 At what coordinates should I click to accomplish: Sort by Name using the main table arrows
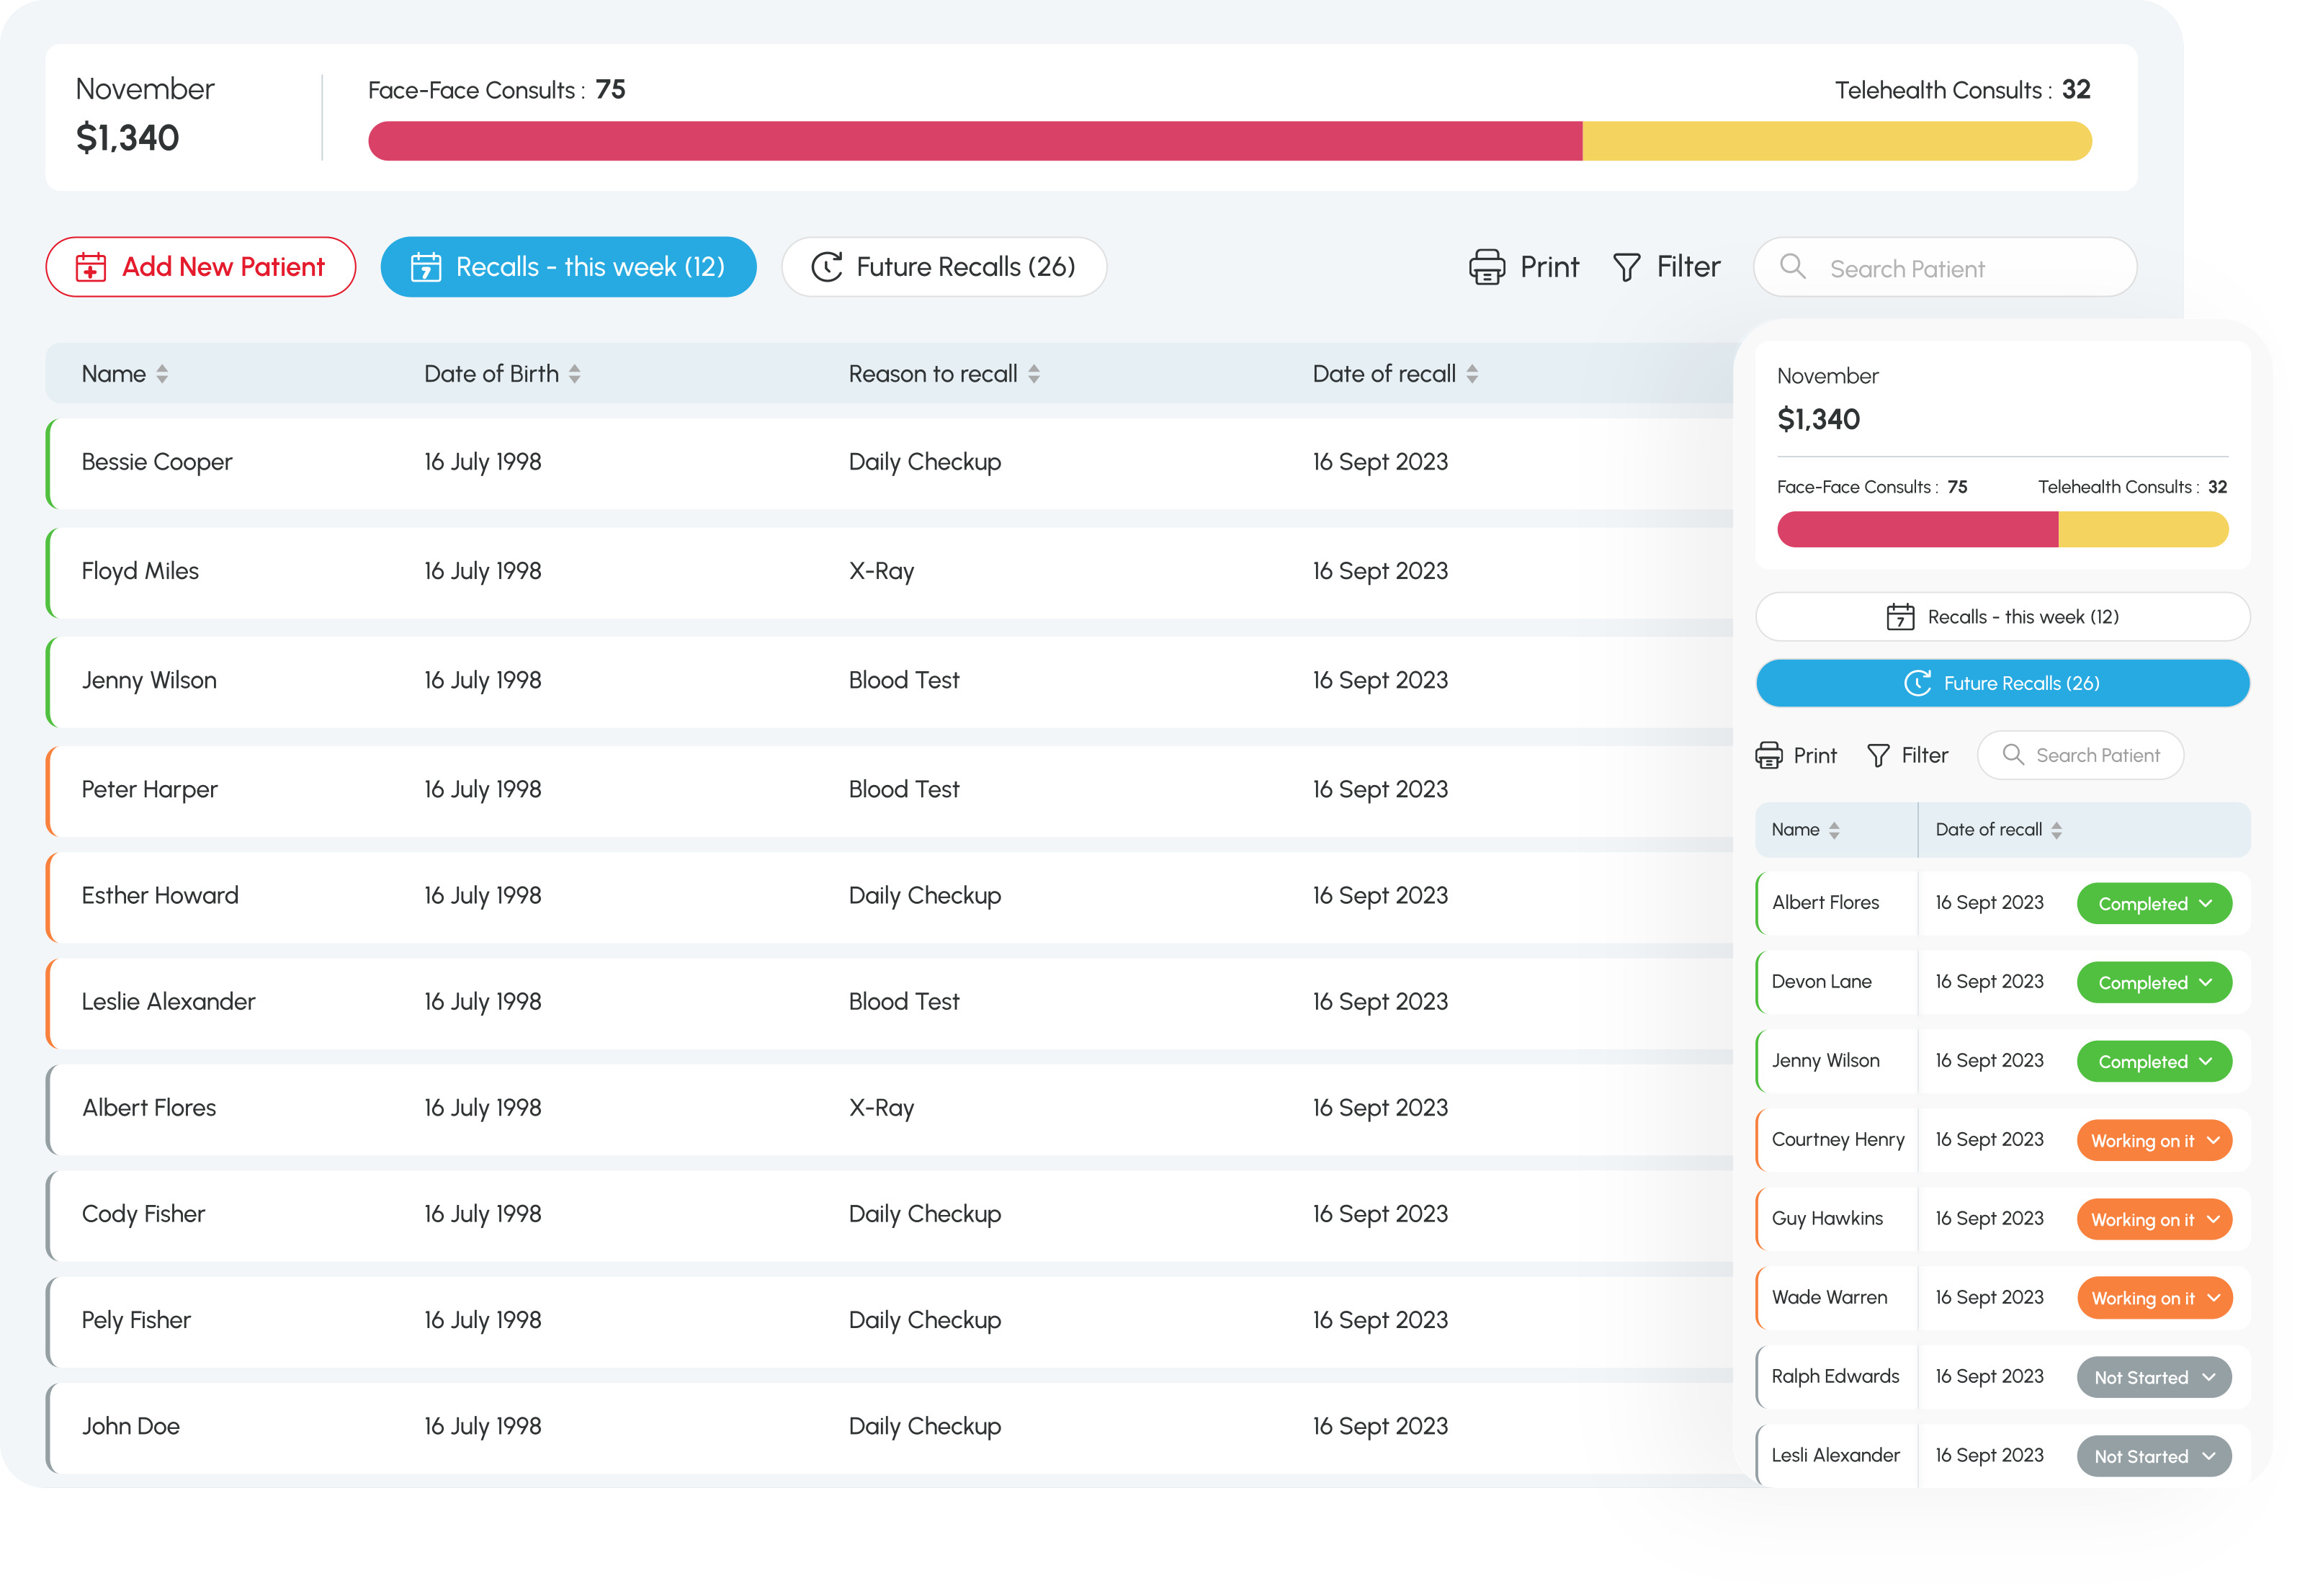(x=162, y=374)
